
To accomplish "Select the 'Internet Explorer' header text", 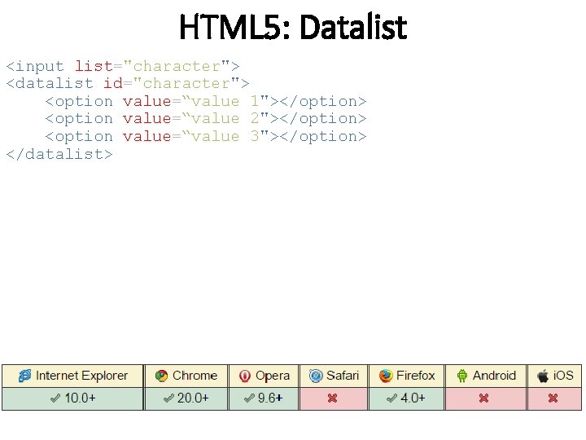I will click(x=82, y=376).
